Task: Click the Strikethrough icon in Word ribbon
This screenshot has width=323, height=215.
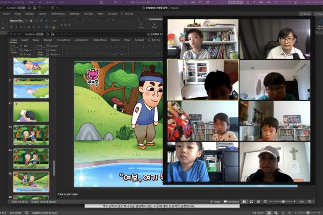Action: (x=29, y=27)
